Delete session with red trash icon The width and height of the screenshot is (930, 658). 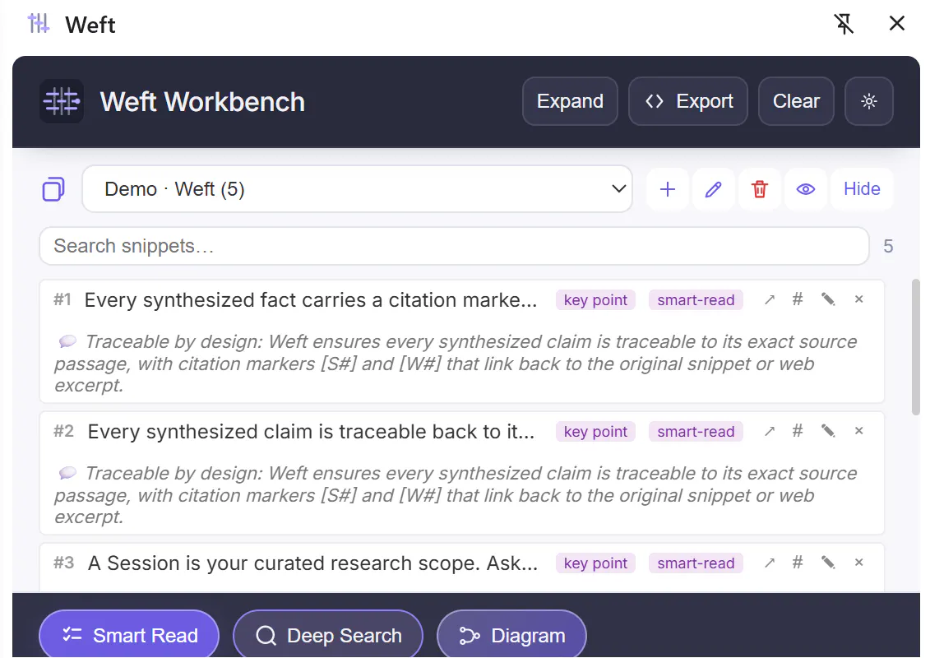760,189
